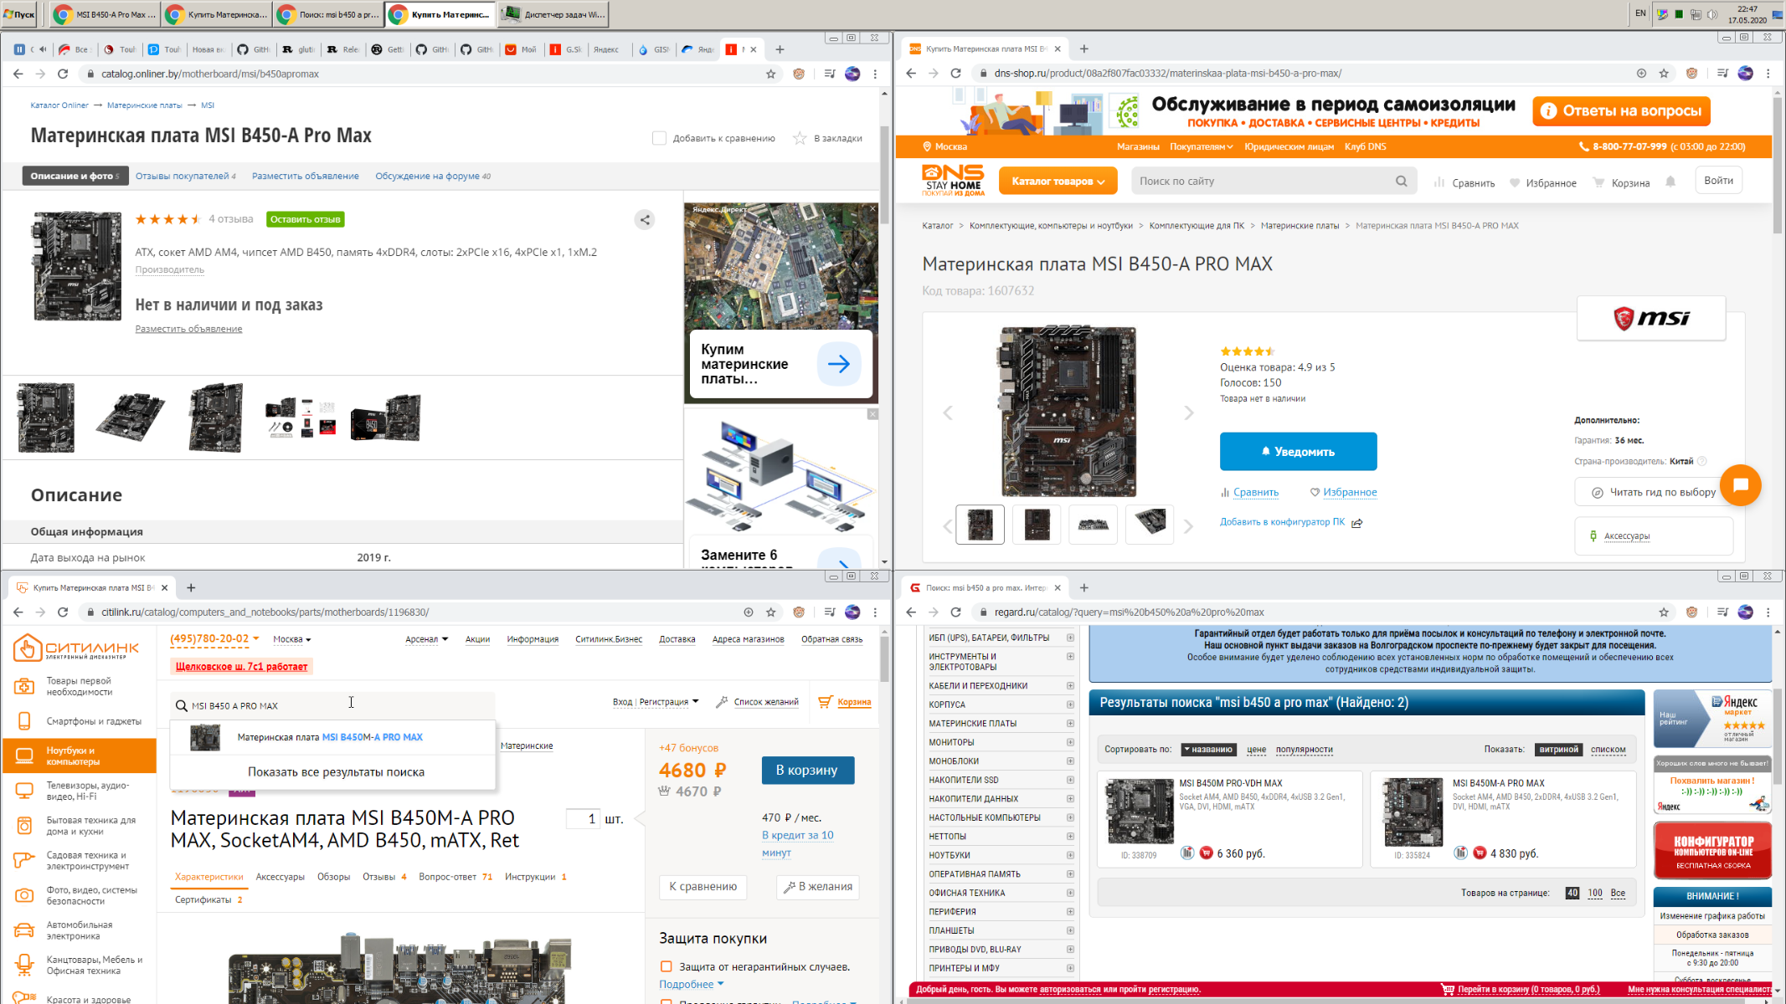Click next arrow on DNS product image
This screenshot has height=1004, width=1786.
pyautogui.click(x=1188, y=413)
